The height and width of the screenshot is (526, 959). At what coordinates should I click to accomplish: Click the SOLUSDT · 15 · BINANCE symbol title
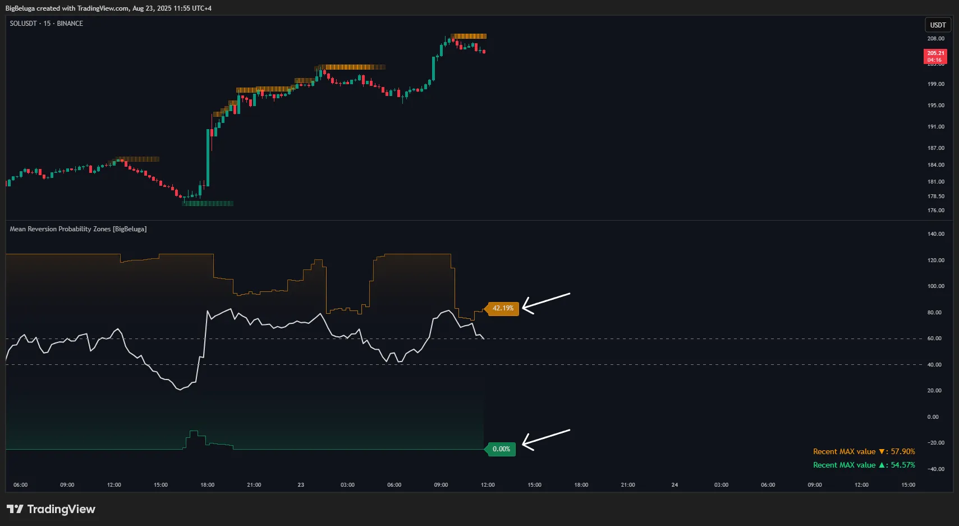[47, 24]
